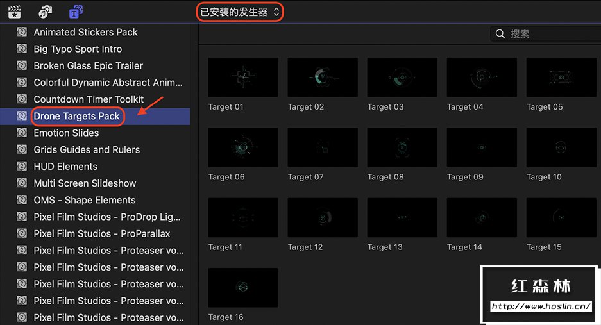Select the Target 05 generator thumbnail

[561, 78]
